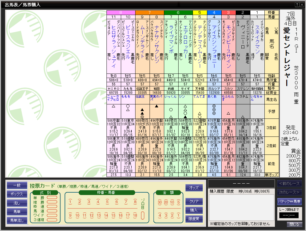
Task: Open horse アイスシンフォニー details
Action: click(214, 46)
